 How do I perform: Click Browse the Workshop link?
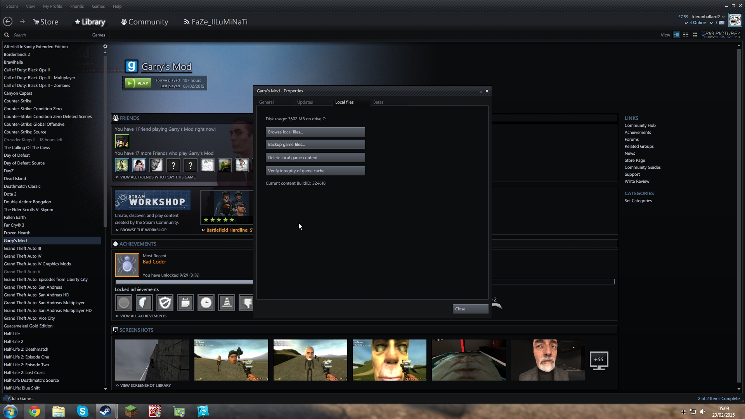tap(143, 230)
